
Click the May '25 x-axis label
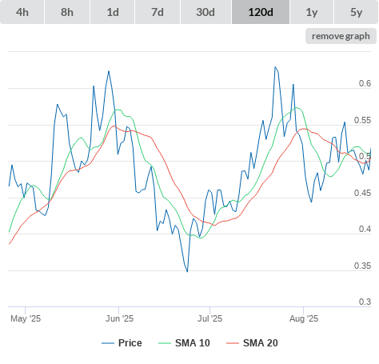pos(26,318)
